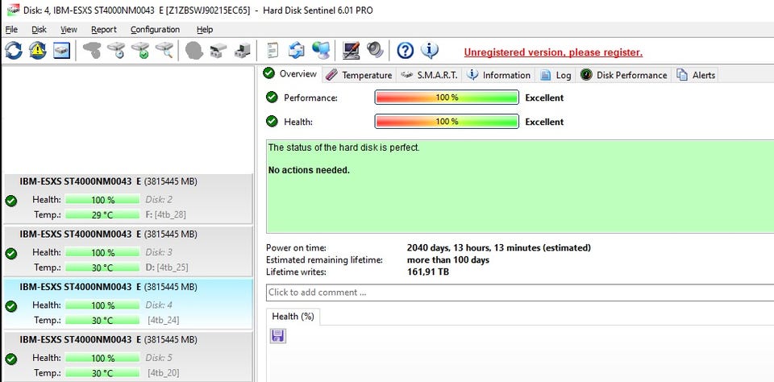Viewport: 774px width, 382px height.
Task: Switch to the Log tab
Action: [x=556, y=75]
